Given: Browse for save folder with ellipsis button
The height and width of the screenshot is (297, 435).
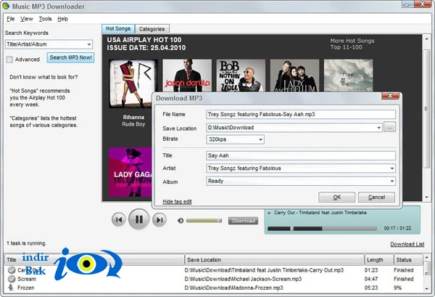Looking at the screenshot, I should tap(390, 127).
